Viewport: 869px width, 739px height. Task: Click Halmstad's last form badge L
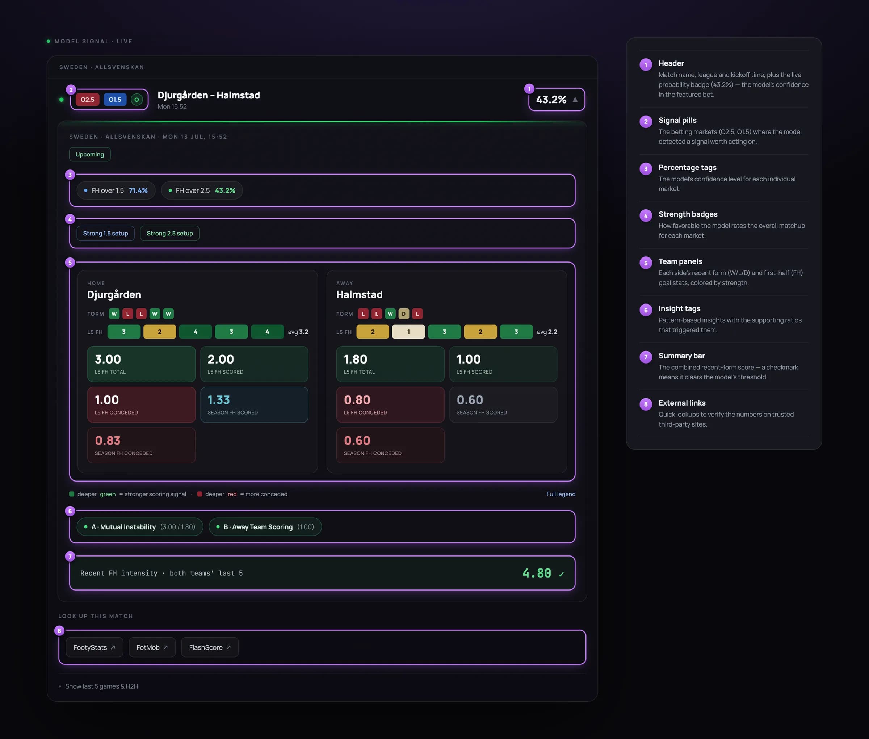(x=417, y=314)
